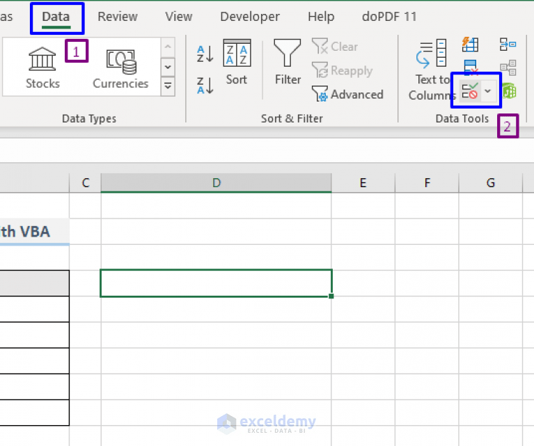Image resolution: width=534 pixels, height=446 pixels.
Task: Launch Text to Columns wizard
Action: click(x=432, y=70)
